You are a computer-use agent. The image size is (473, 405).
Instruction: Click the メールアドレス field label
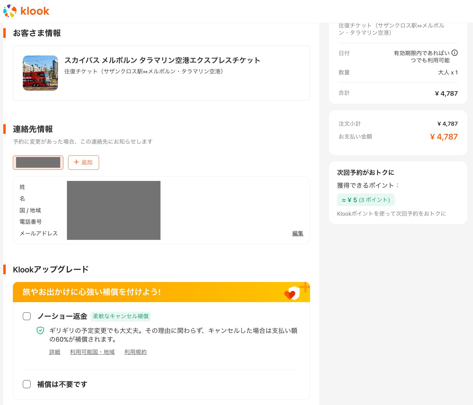(x=38, y=233)
